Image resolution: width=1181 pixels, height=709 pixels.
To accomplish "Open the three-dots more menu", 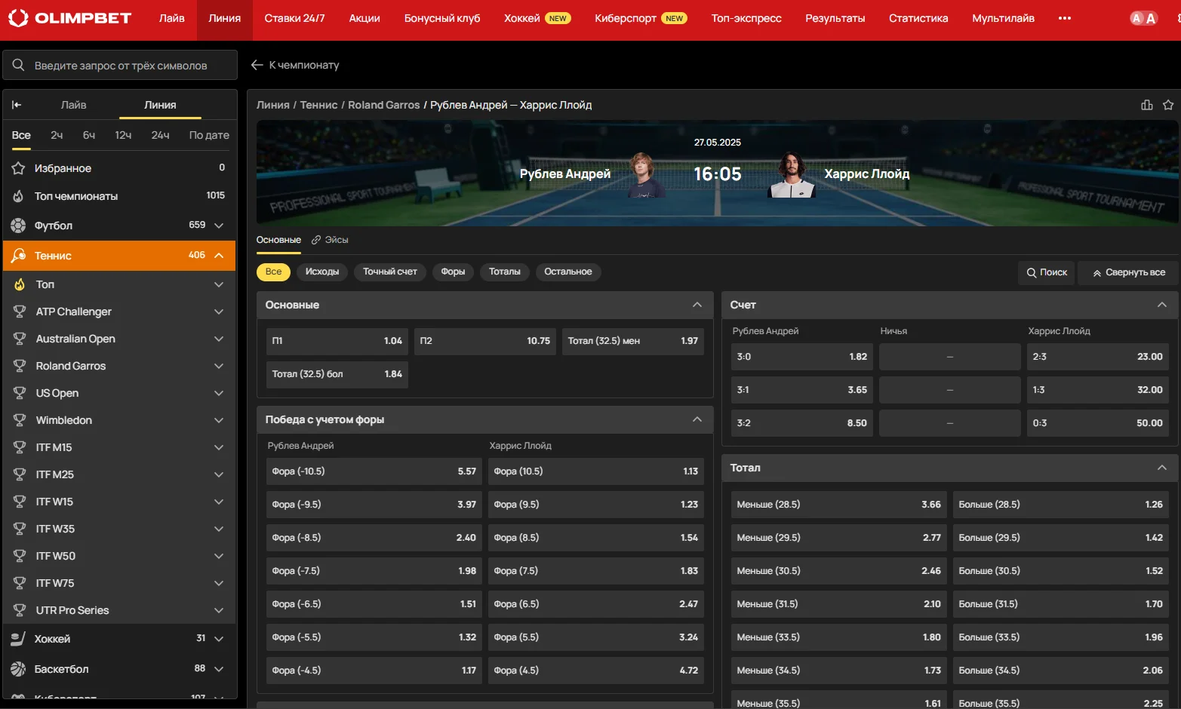I will tap(1064, 18).
